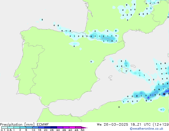Viewport: 169px width, 131px height.
Task: Click the 15–20 mm blue legend swatch
Action: click(x=42, y=128)
